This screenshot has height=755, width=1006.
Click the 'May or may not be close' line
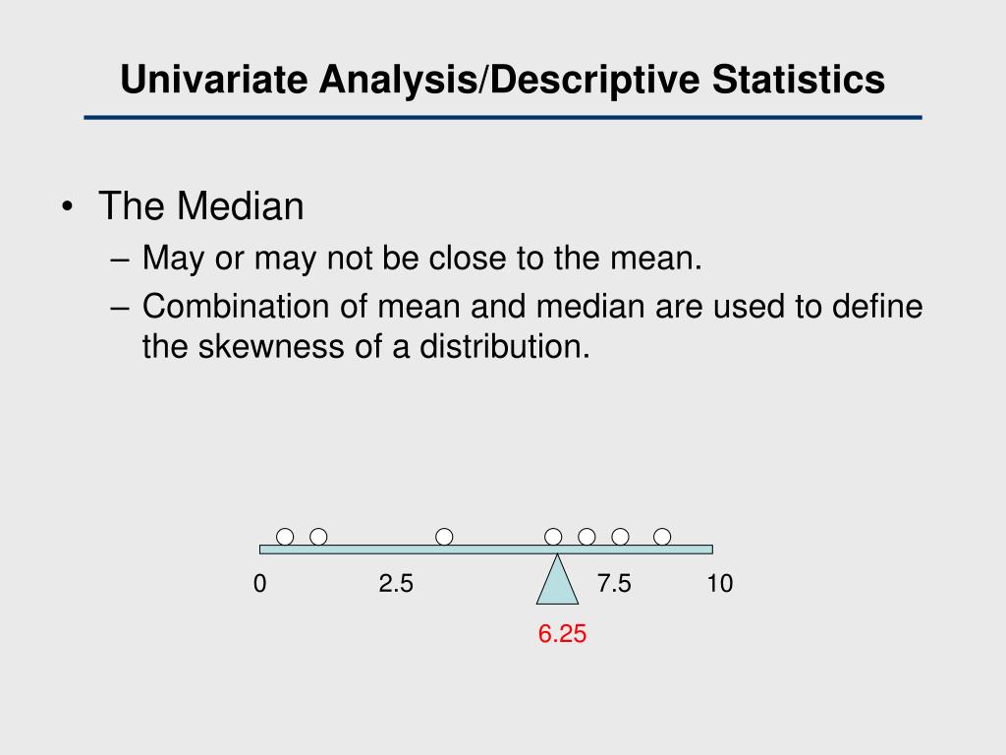coord(422,259)
